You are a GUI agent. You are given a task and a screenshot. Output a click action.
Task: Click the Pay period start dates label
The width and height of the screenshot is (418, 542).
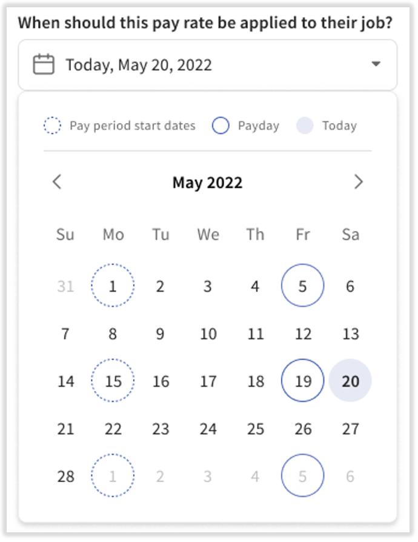pos(133,125)
